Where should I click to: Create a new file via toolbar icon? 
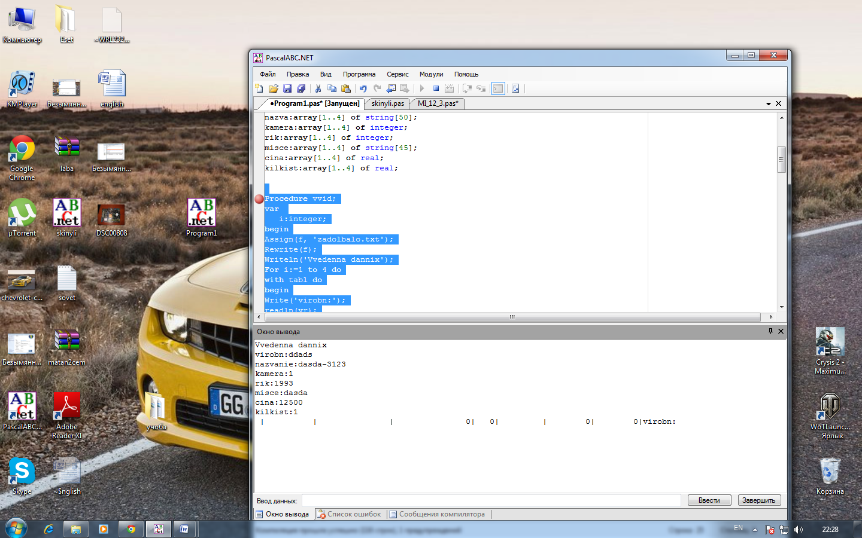coord(259,88)
